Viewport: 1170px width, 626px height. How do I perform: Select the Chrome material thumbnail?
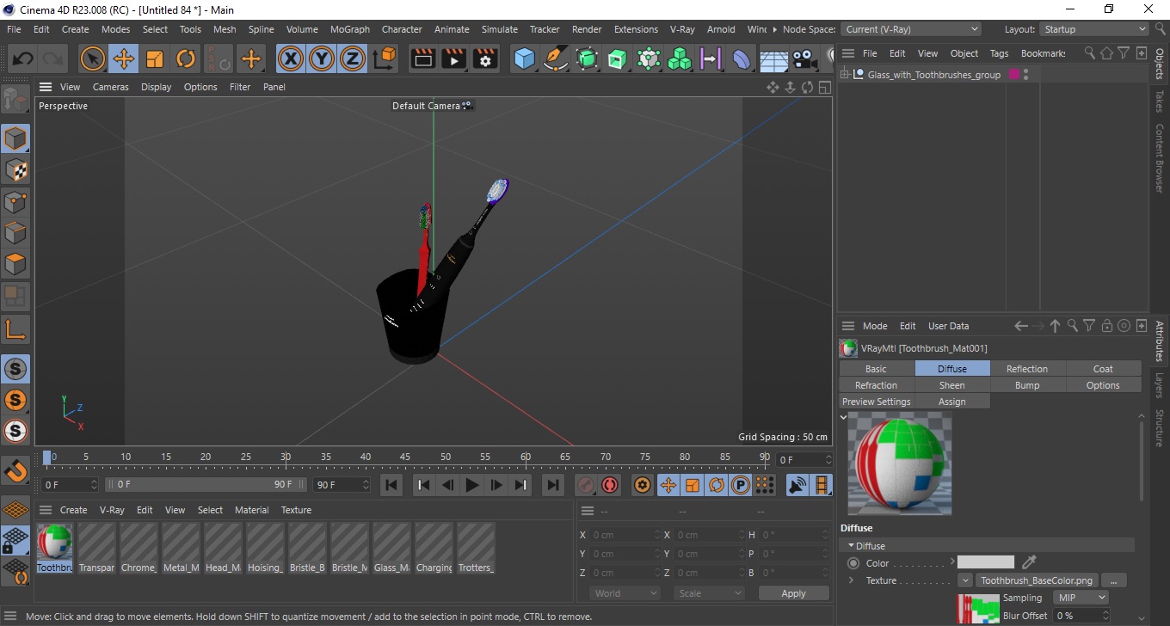pos(139,548)
